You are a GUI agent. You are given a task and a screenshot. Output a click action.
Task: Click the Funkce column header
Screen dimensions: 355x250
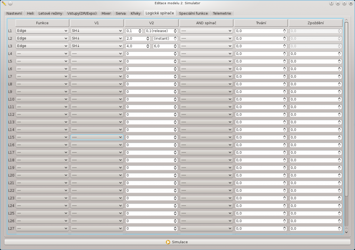42,23
